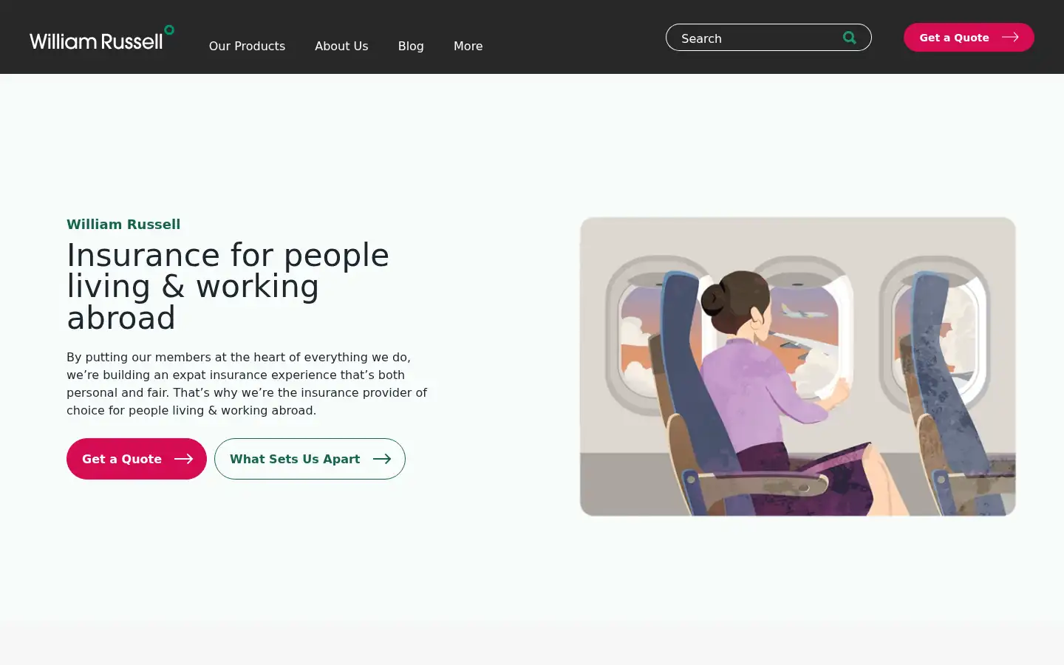Screen dimensions: 1064x665
Task: Go to the Blog page
Action: 411,46
